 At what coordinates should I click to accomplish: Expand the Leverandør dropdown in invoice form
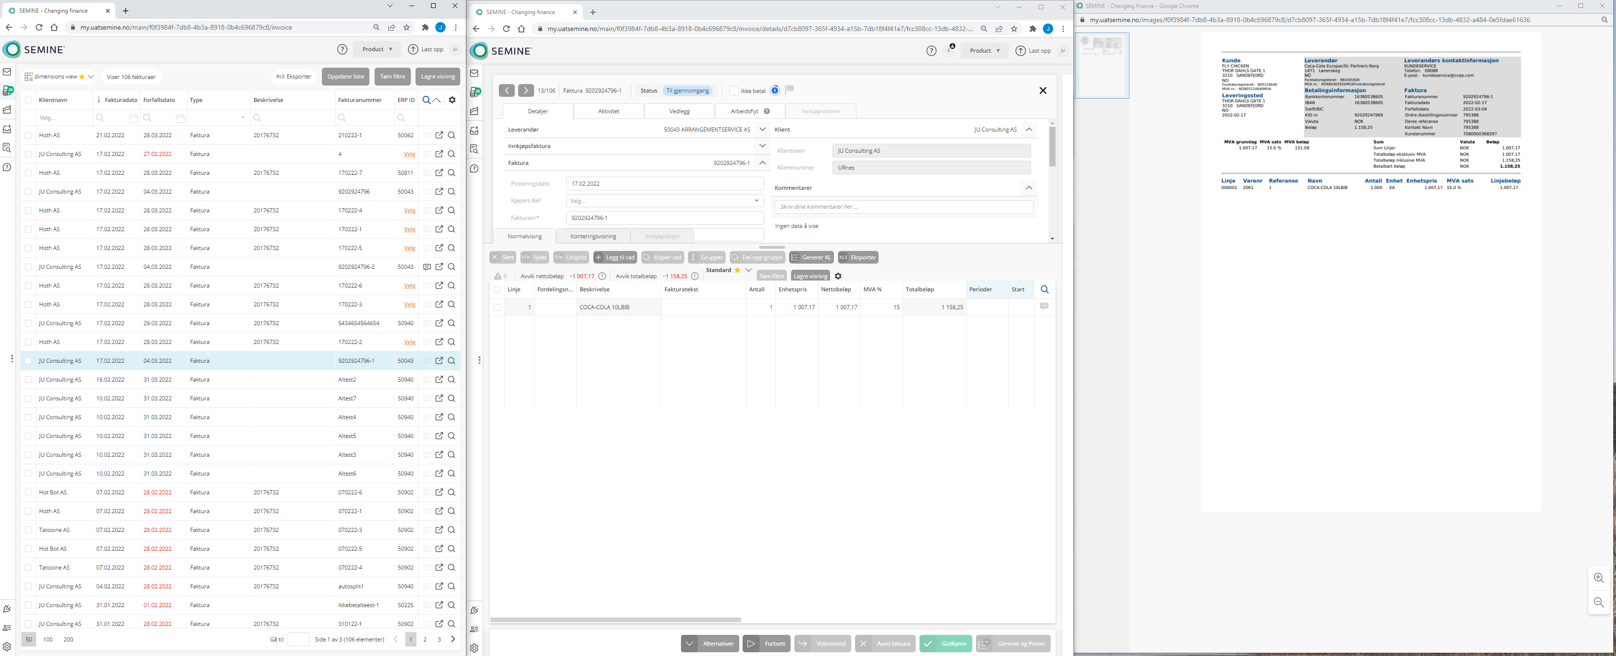point(760,129)
